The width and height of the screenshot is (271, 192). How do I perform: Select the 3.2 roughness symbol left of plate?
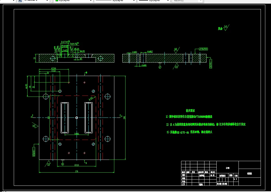35,126
